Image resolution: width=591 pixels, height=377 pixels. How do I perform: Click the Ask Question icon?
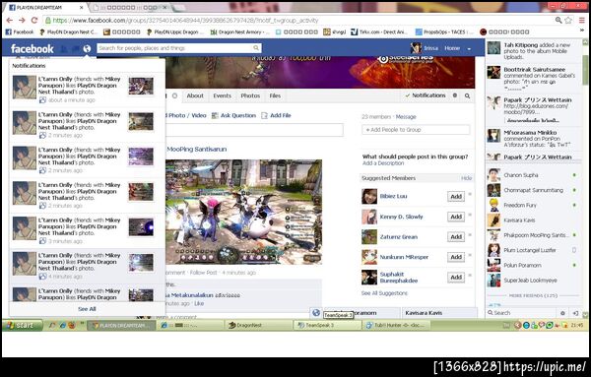pyautogui.click(x=215, y=115)
